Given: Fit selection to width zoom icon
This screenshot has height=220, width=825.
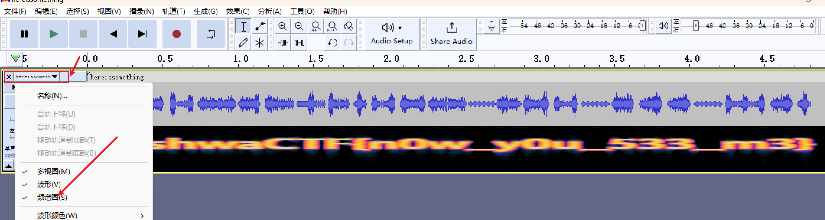Looking at the screenshot, I should (315, 26).
